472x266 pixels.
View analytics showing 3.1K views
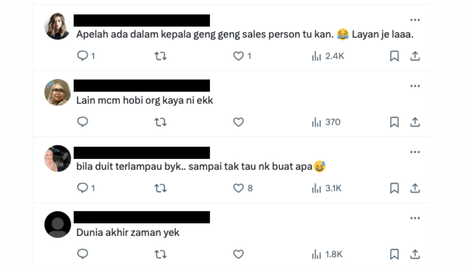pos(327,188)
